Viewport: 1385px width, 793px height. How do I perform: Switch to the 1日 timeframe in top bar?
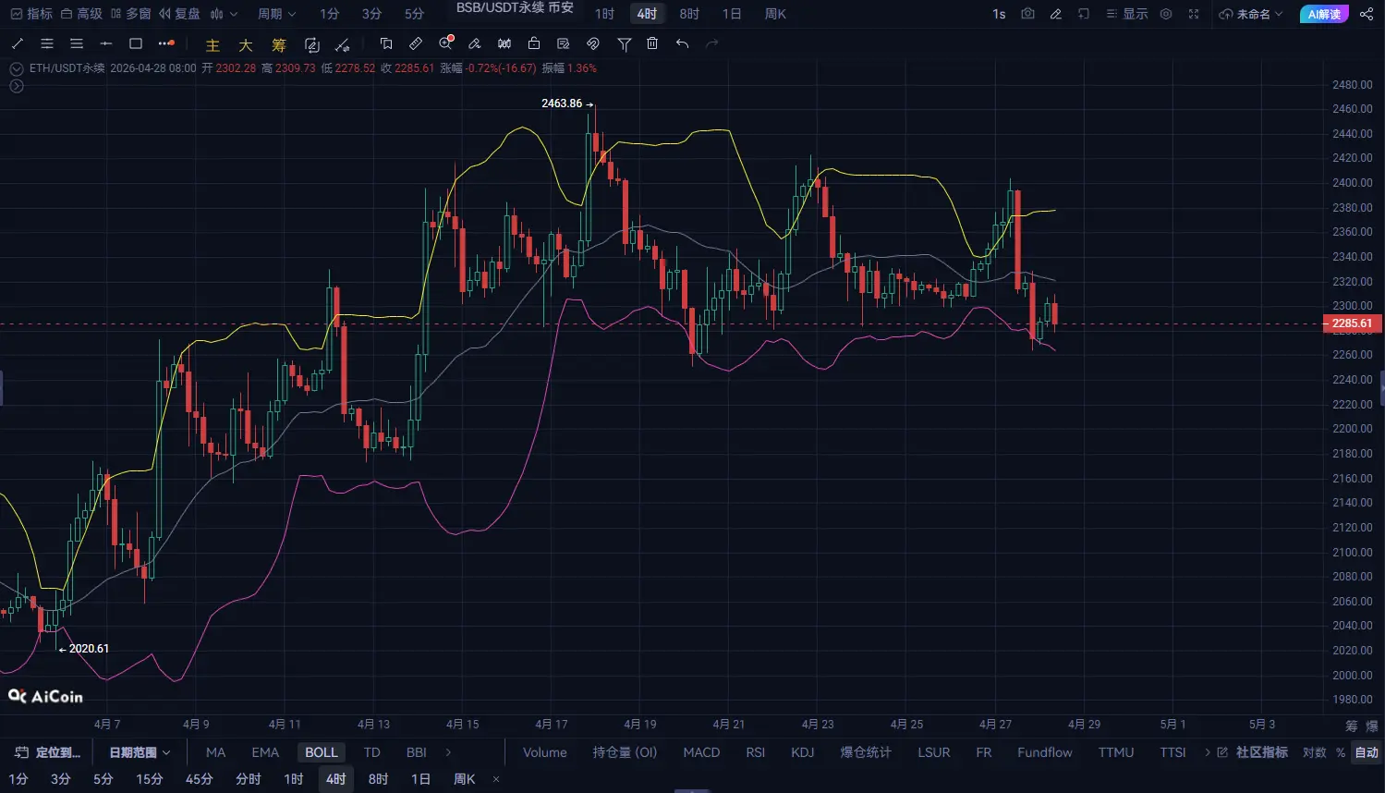tap(732, 14)
